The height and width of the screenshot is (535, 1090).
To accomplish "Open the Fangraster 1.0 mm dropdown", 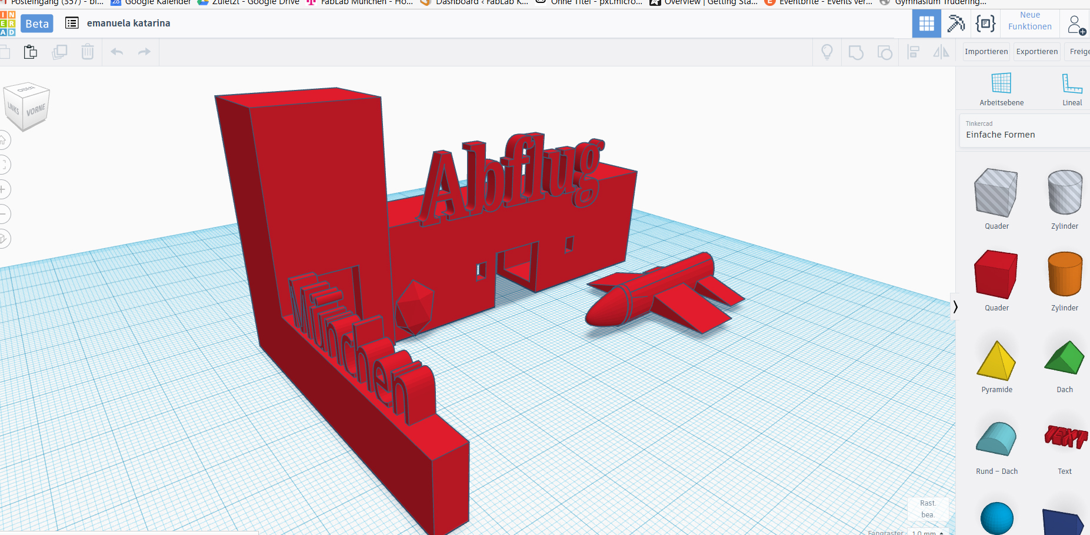I will tap(928, 532).
